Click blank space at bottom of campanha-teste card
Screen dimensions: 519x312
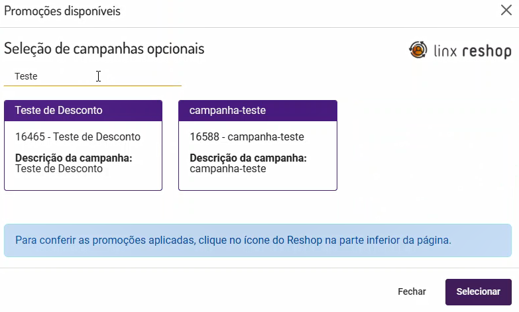point(258,182)
